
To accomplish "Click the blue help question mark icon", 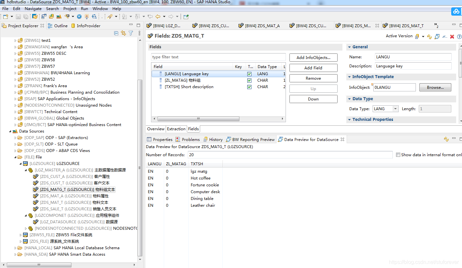I will (459, 37).
